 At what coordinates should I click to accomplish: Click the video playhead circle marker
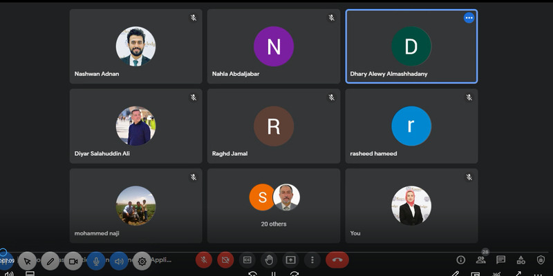3,252
